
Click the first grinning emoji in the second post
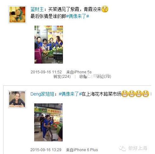[x=125, y=94]
